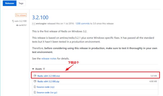Image resolution: width=163 pixels, height=96 pixels.
Task: Open the enricogior user profile link
Action: click(41, 23)
